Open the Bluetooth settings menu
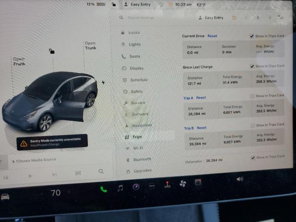 (139, 159)
